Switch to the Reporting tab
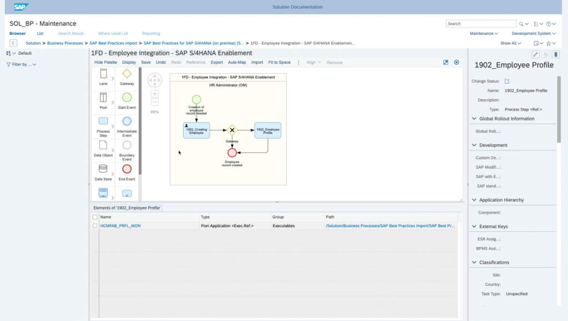The image size is (568, 321). [x=151, y=33]
